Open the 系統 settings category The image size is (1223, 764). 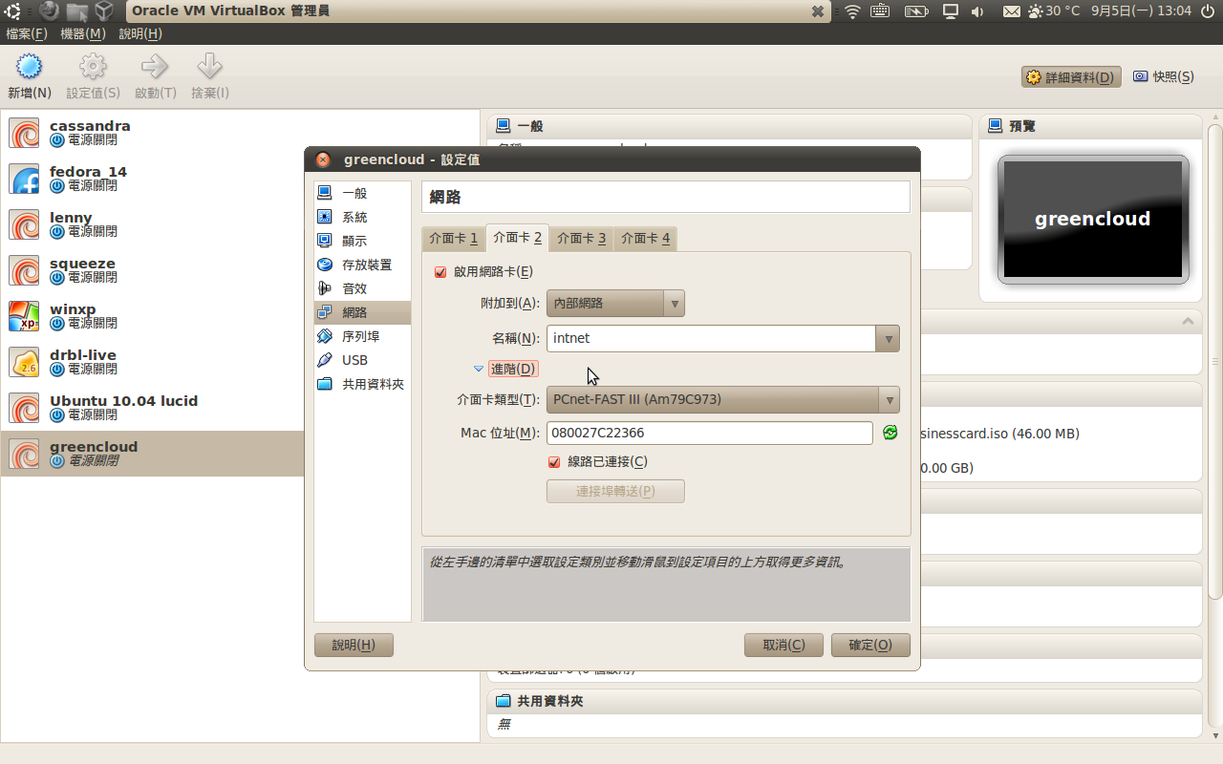[362, 217]
